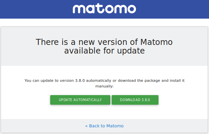
Task: Click the white area right of Download 3.8.0
Action: tap(183, 100)
